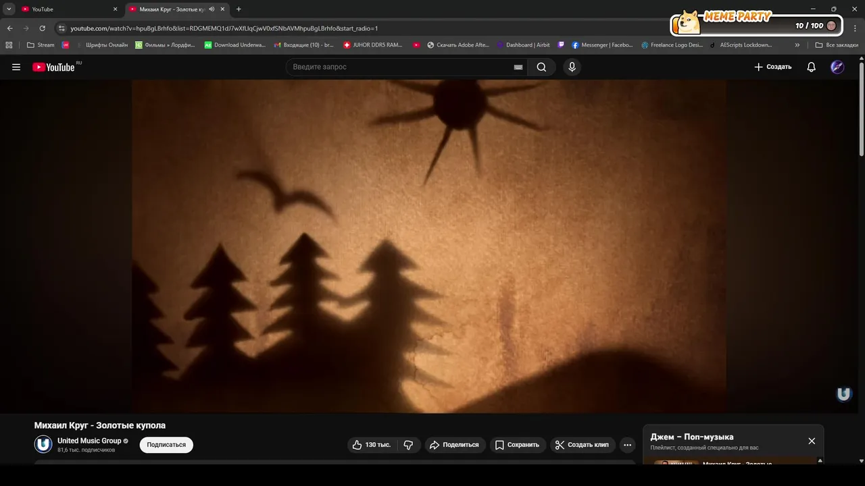
Task: Open the Chrome apps grid shortcut
Action: coord(9,45)
